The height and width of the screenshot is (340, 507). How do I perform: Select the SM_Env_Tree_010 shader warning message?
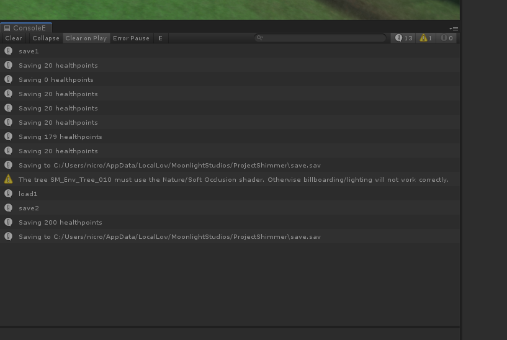(230, 179)
